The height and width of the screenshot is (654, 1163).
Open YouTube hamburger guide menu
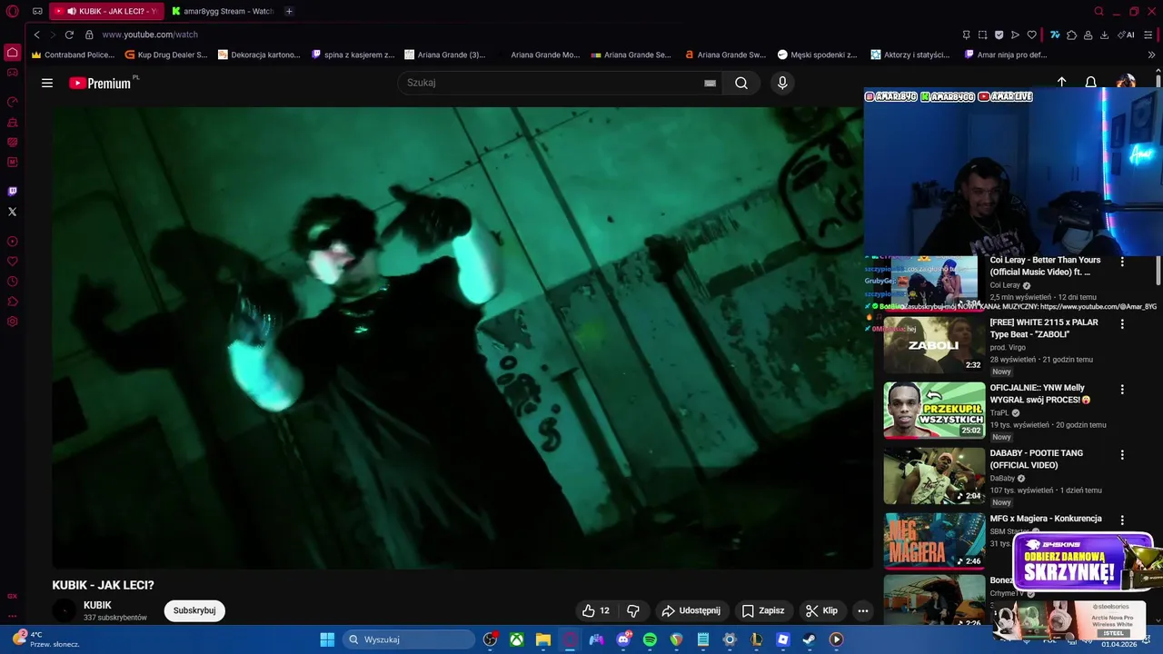coord(47,83)
